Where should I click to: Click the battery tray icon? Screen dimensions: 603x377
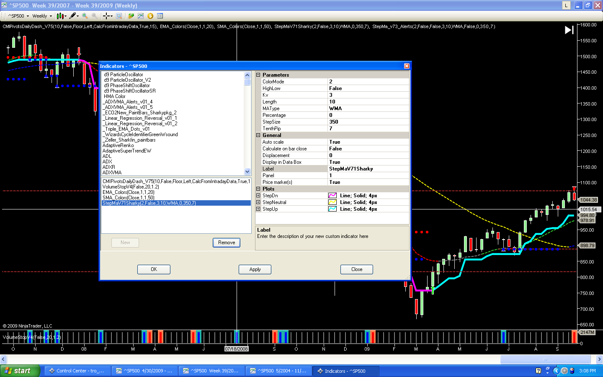point(572,371)
